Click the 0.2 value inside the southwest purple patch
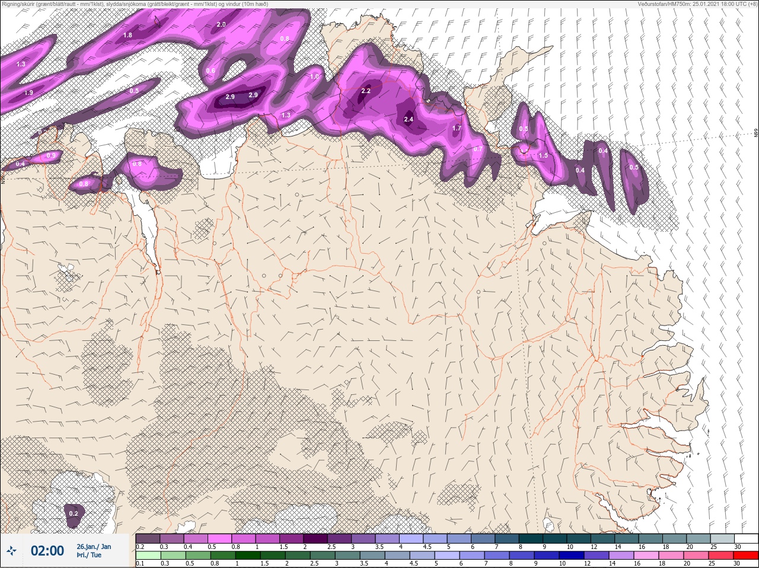This screenshot has height=568, width=759. click(74, 513)
